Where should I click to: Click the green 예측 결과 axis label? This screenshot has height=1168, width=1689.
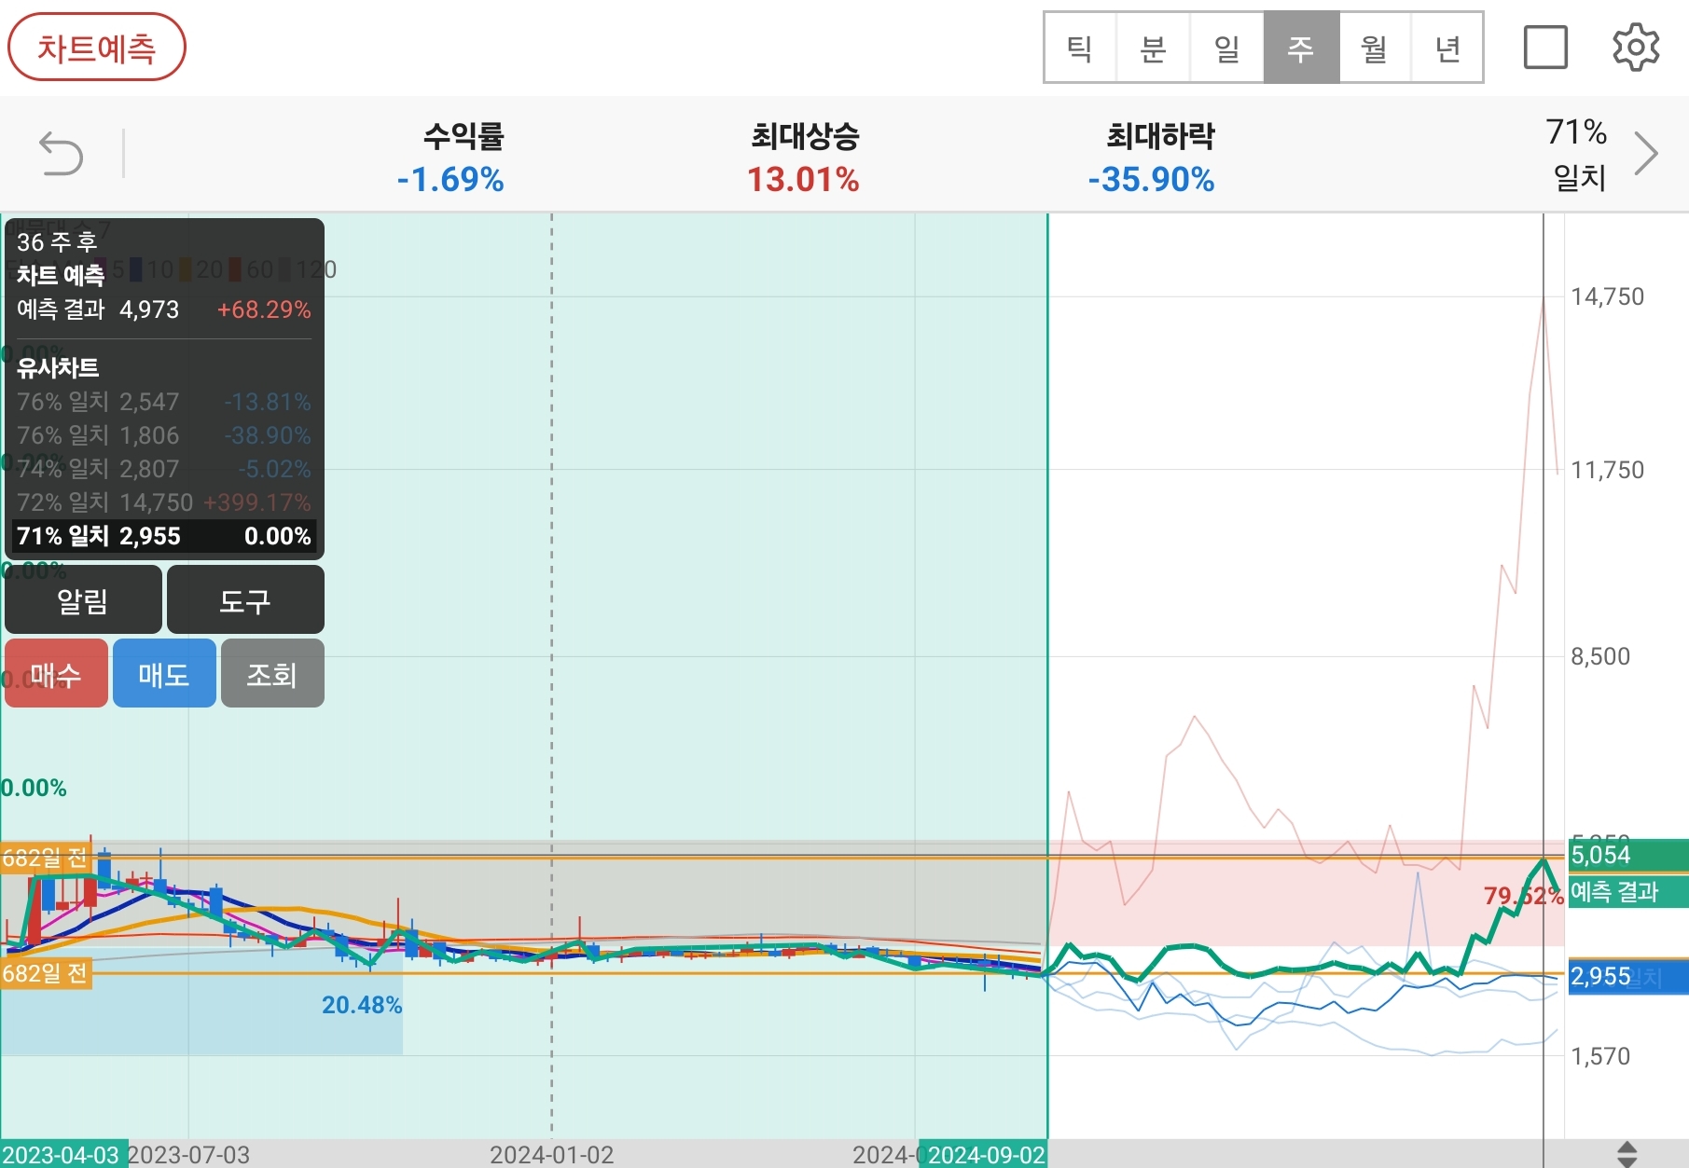(1627, 892)
